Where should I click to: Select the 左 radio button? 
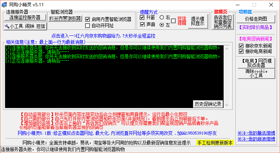[x=162, y=25]
